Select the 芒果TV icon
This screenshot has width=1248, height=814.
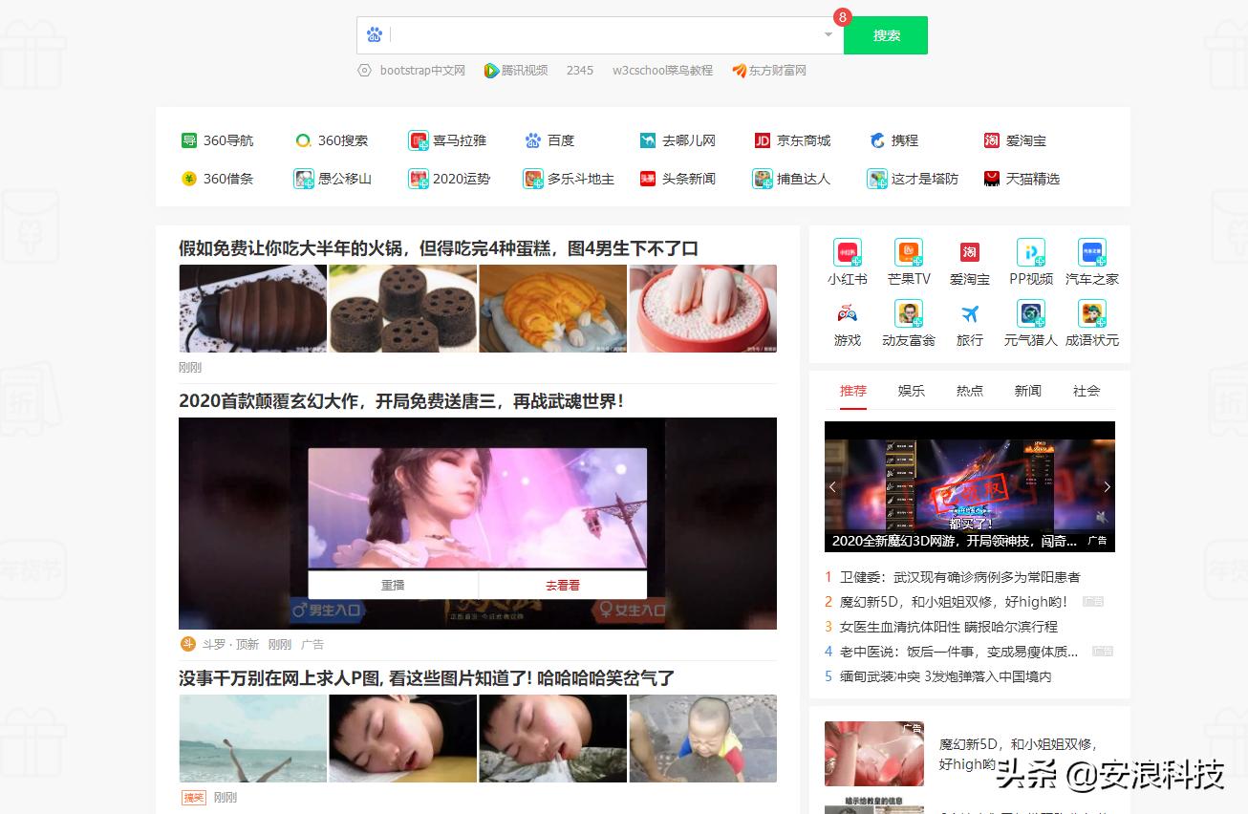[908, 260]
